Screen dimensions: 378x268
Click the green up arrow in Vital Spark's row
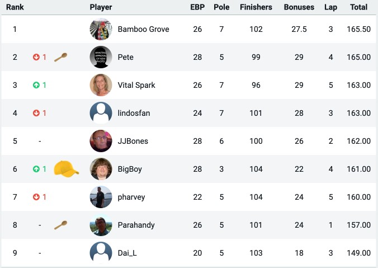pos(36,85)
